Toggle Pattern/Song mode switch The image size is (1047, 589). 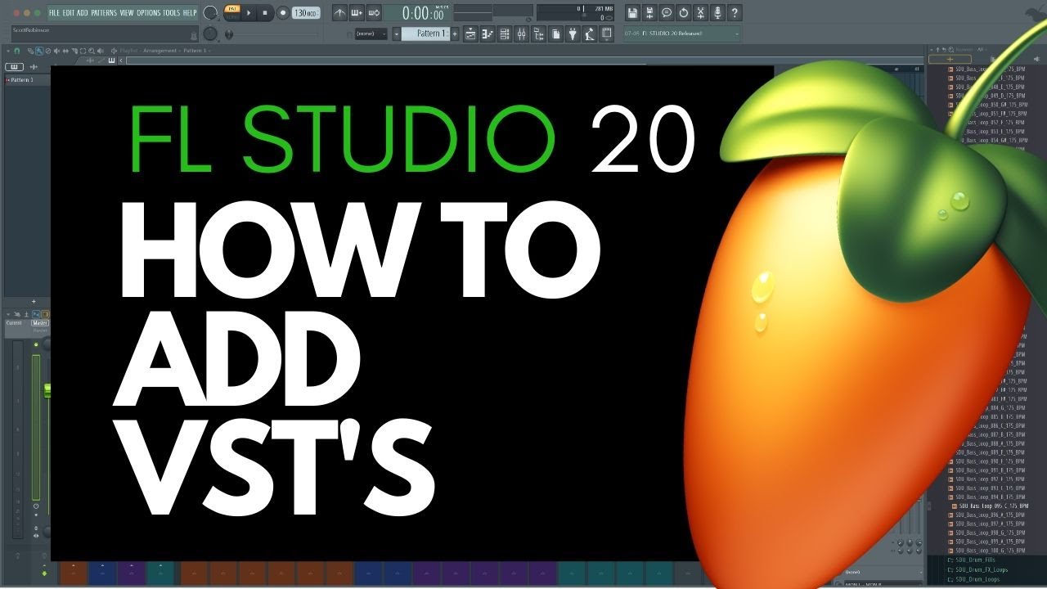point(231,13)
